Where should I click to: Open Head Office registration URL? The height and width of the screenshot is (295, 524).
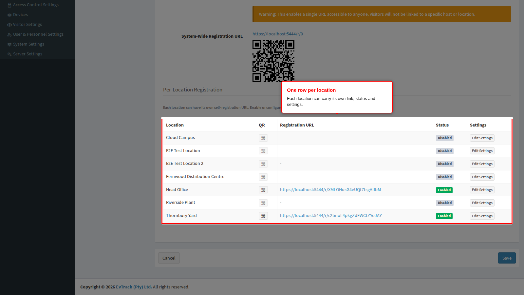(330, 189)
